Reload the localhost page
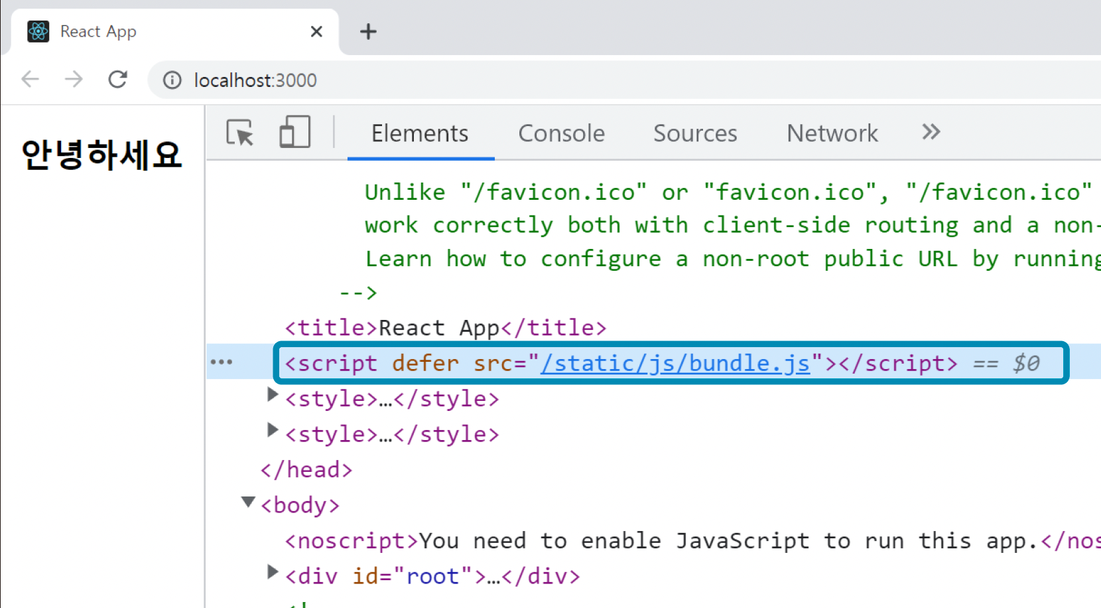The height and width of the screenshot is (608, 1101). click(118, 80)
